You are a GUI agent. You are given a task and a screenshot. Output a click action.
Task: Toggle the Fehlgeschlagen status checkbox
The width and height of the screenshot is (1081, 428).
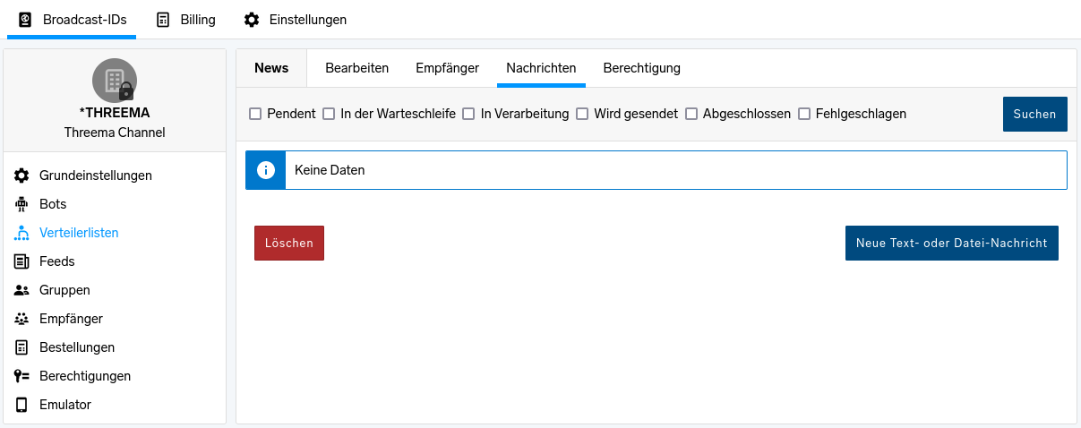[804, 114]
